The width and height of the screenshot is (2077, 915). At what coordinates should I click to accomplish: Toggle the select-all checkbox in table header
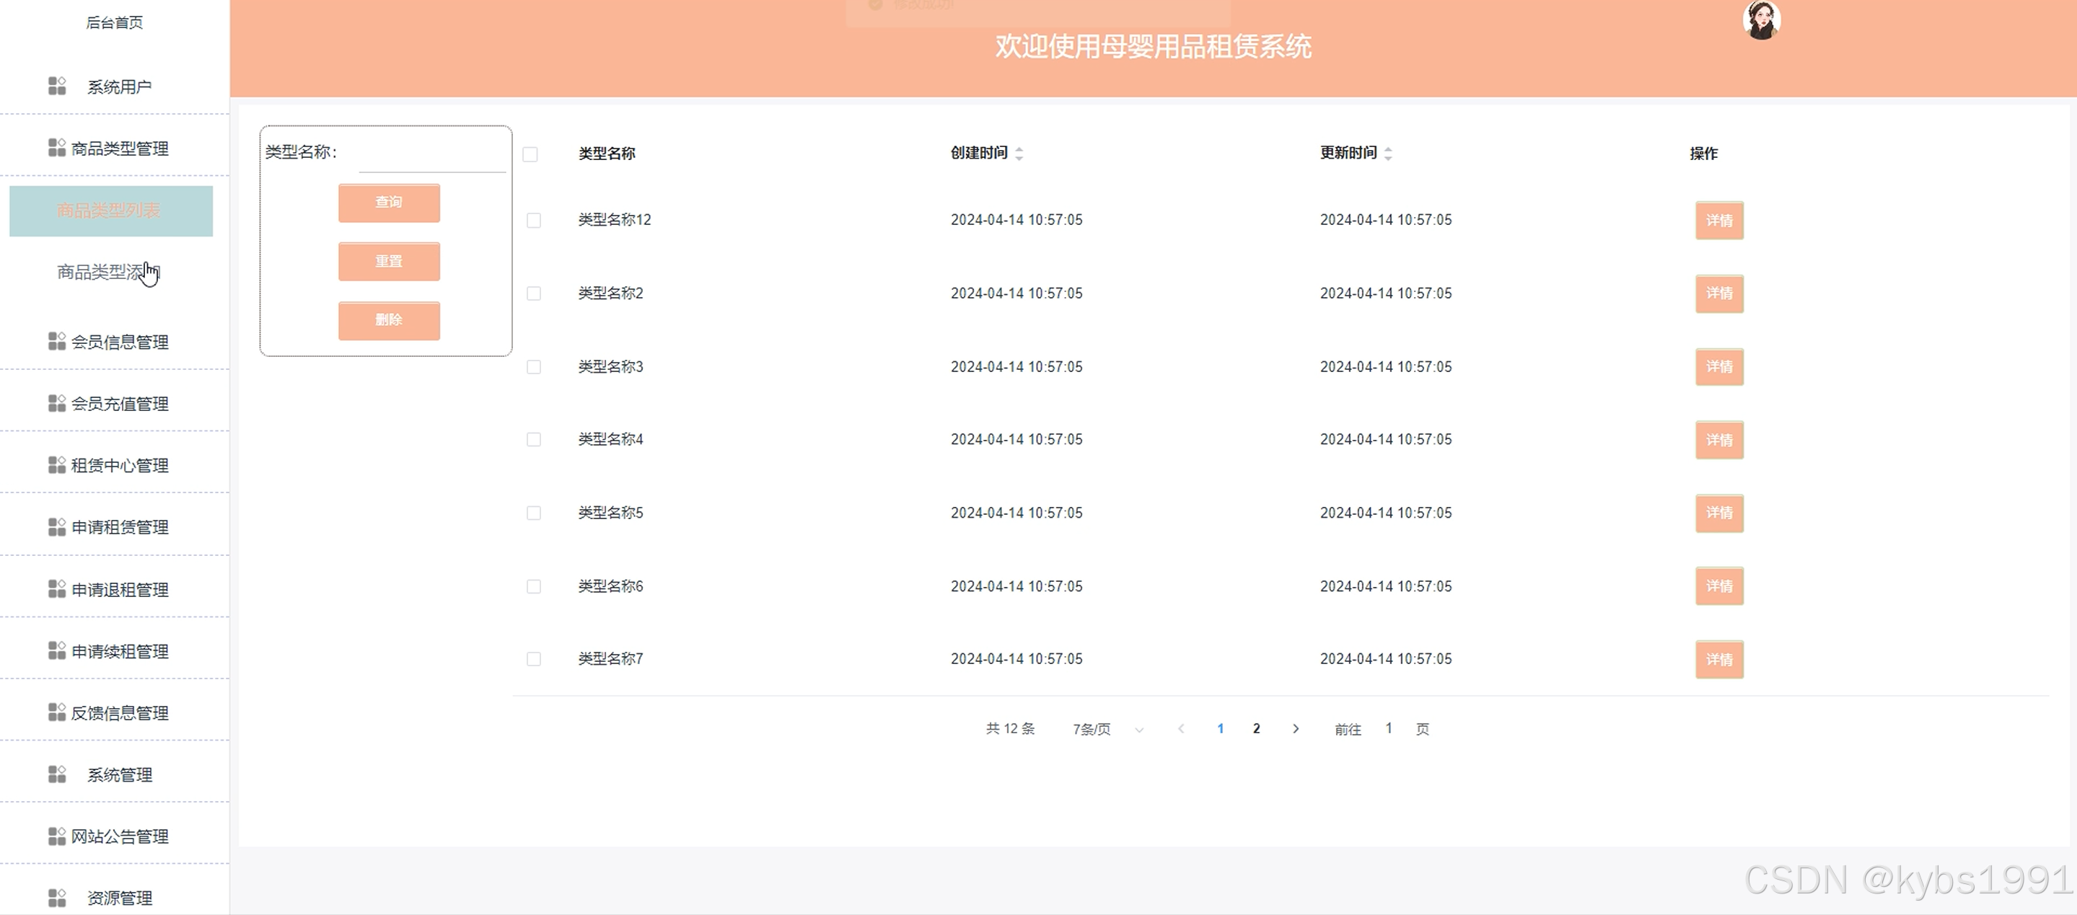tap(530, 154)
